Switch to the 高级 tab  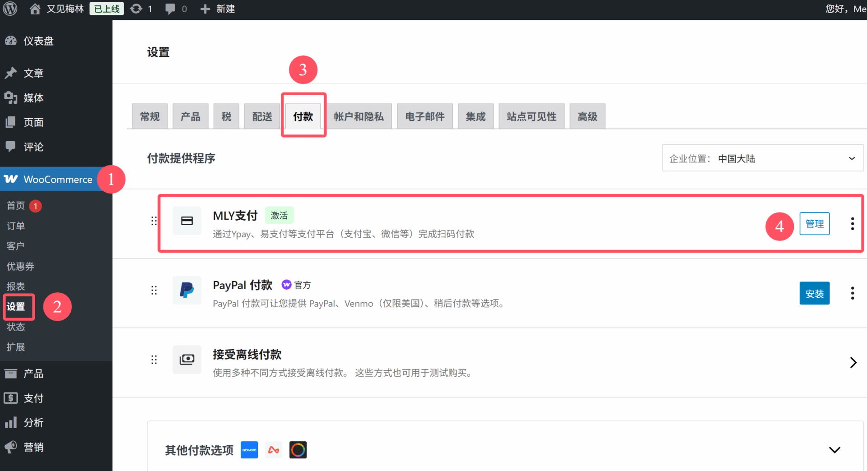pyautogui.click(x=587, y=116)
